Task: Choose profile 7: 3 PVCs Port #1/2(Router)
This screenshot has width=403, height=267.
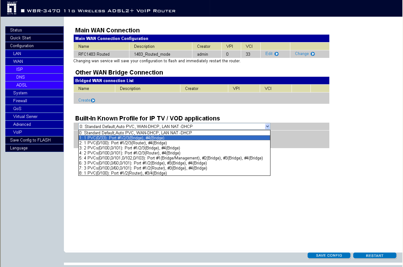Action: tap(174, 168)
